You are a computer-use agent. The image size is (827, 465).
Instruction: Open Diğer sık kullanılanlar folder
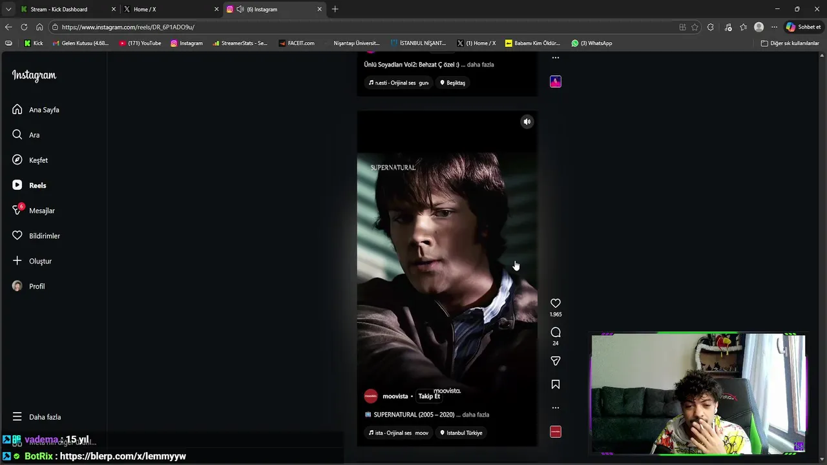click(x=790, y=43)
